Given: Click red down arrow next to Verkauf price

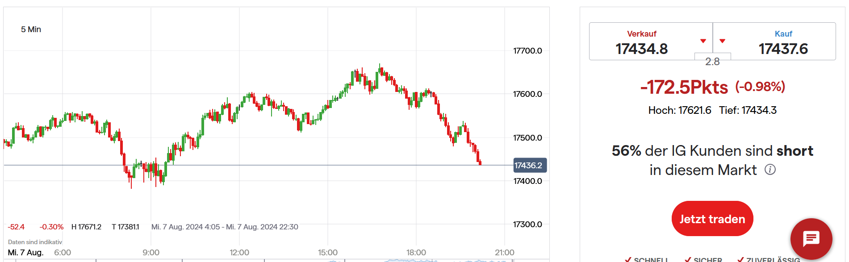Looking at the screenshot, I should pyautogui.click(x=703, y=41).
